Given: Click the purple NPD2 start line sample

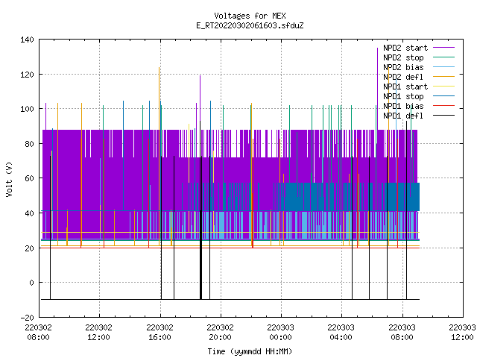Looking at the screenshot, I should pos(443,48).
